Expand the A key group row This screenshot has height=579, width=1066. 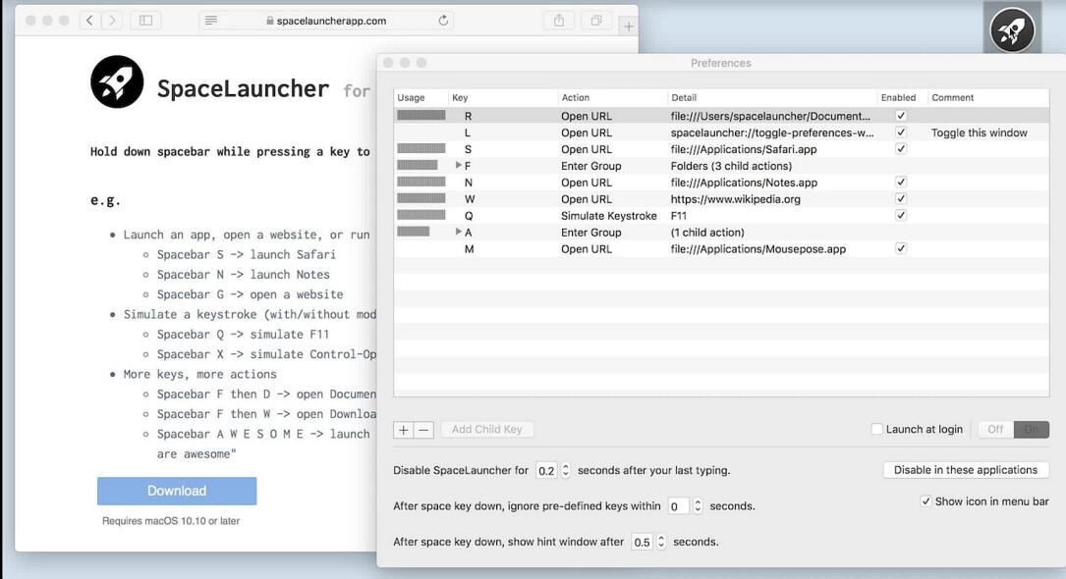click(459, 233)
